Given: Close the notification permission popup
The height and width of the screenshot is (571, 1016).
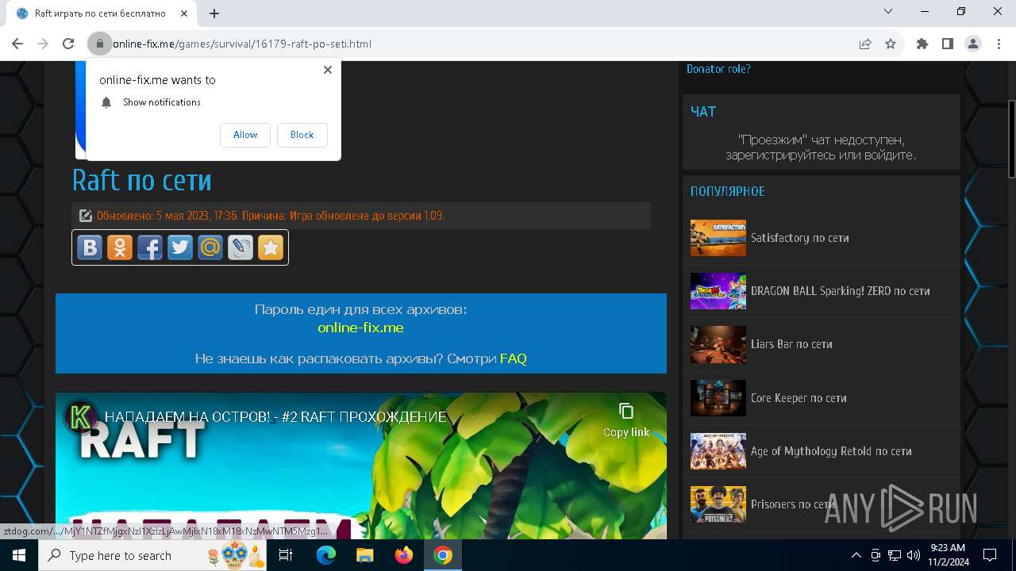Looking at the screenshot, I should coord(328,70).
